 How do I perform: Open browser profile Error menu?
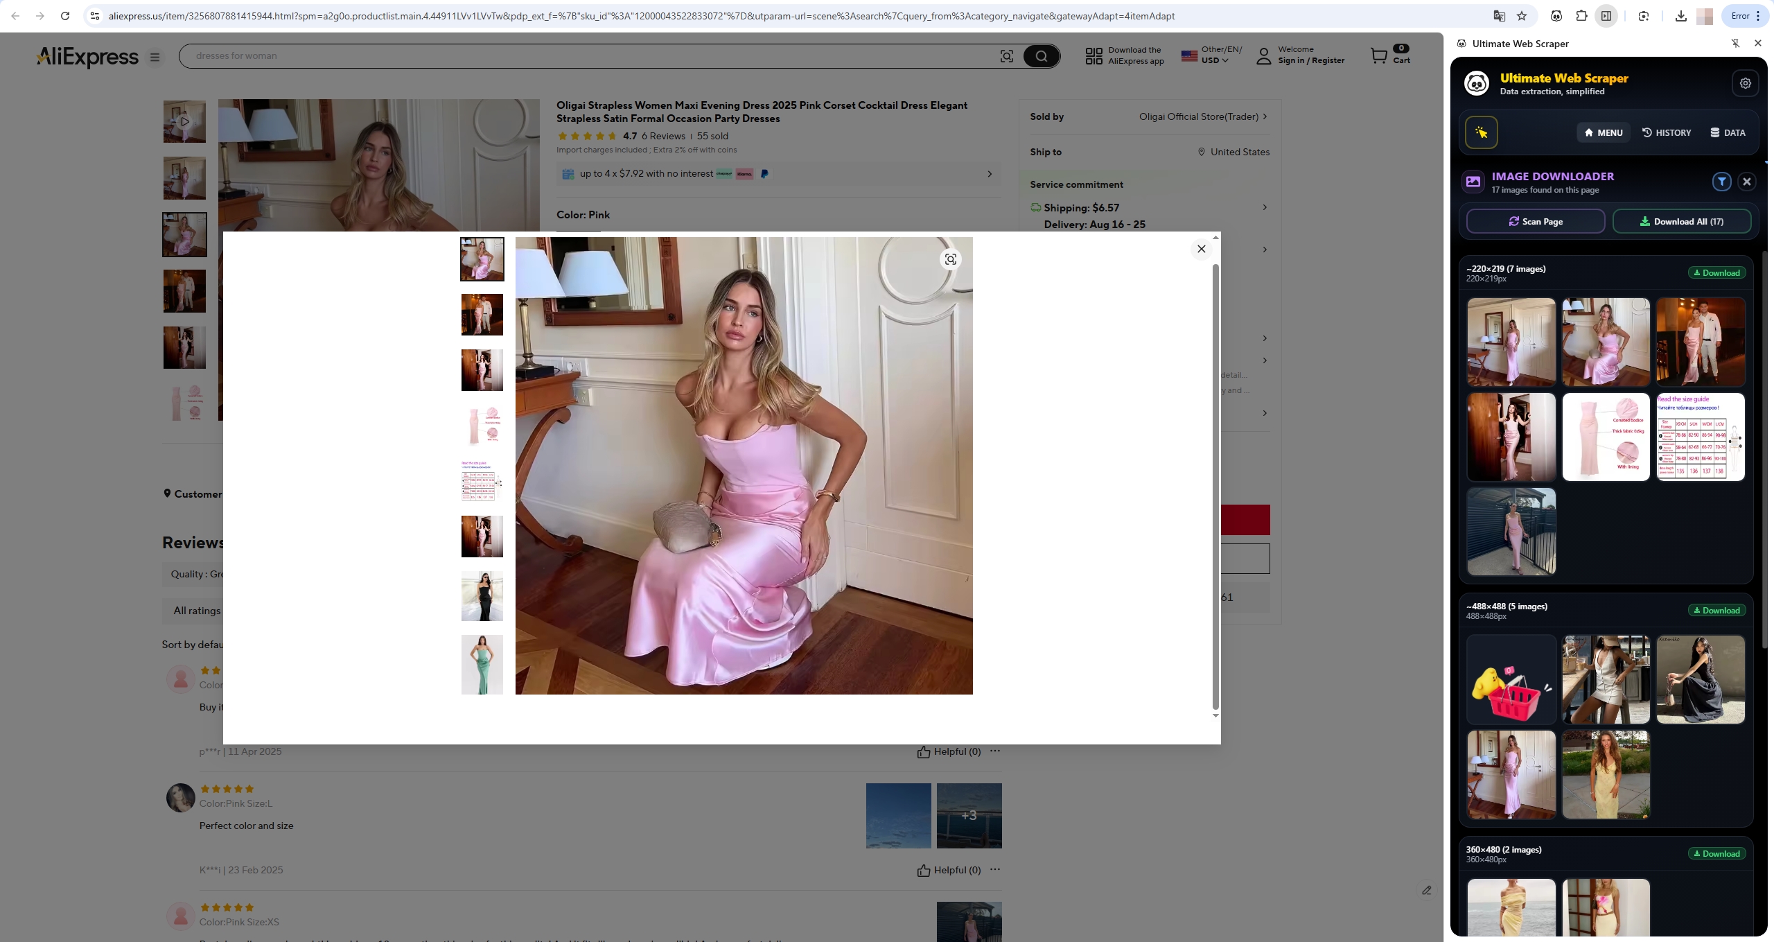pyautogui.click(x=1746, y=16)
